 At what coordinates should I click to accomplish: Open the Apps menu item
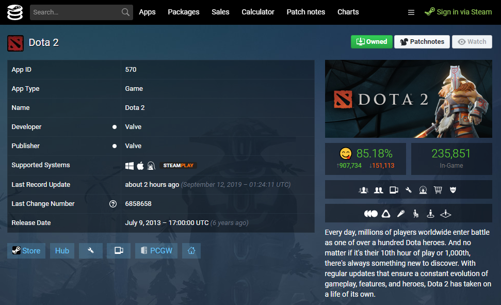[x=147, y=12]
